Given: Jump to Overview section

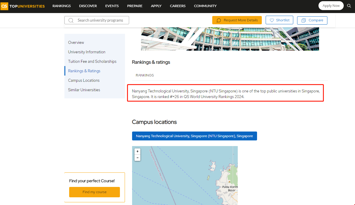Looking at the screenshot, I should click(76, 42).
